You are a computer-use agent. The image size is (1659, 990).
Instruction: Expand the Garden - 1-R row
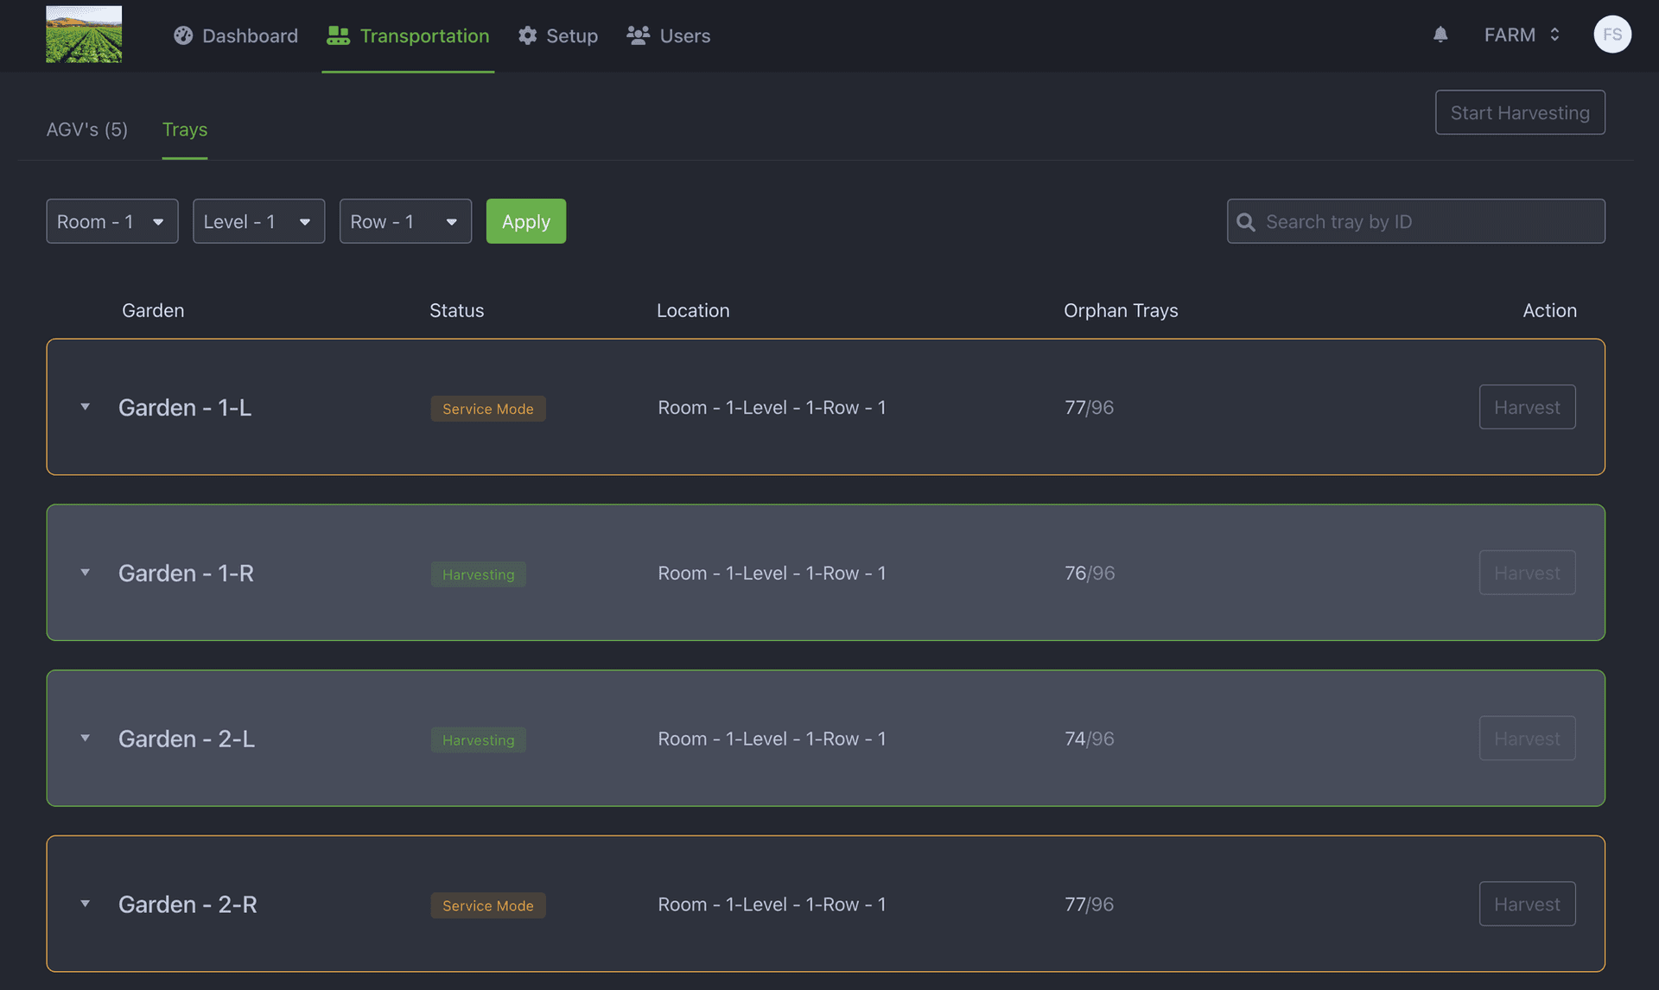85,573
